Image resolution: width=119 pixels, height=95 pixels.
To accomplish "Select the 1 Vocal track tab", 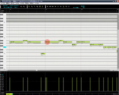I will (x=10, y=94).
